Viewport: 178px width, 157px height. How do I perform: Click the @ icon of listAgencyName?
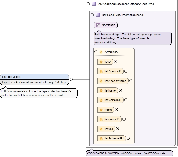(101, 81)
